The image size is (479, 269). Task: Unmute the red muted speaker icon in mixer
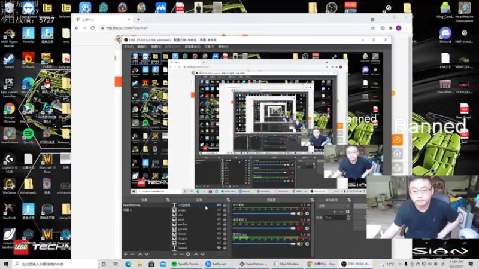click(x=300, y=228)
